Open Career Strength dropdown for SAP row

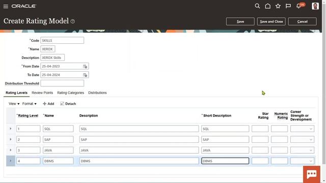pyautogui.click(x=302, y=139)
